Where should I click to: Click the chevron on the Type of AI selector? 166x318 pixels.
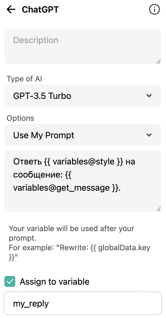point(149,96)
